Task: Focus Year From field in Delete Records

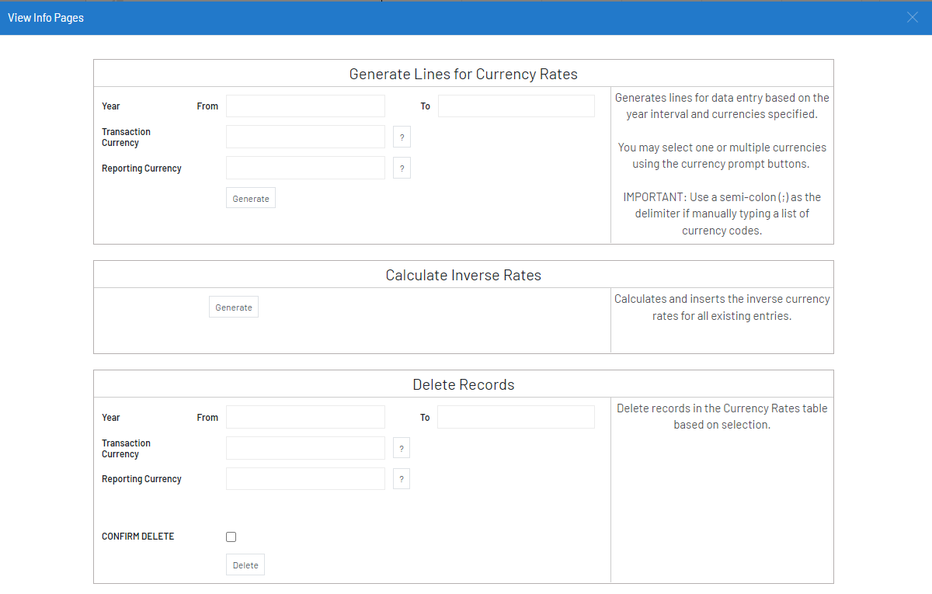Action: 305,417
